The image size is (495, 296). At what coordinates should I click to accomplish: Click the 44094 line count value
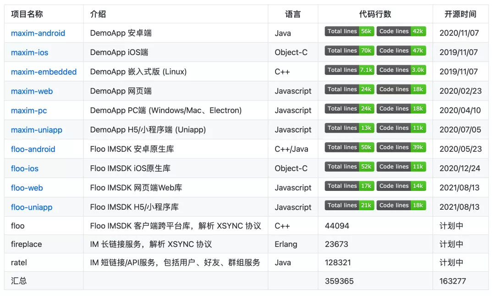tap(337, 226)
